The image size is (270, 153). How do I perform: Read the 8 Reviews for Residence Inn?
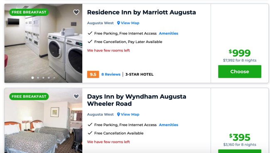(111, 74)
